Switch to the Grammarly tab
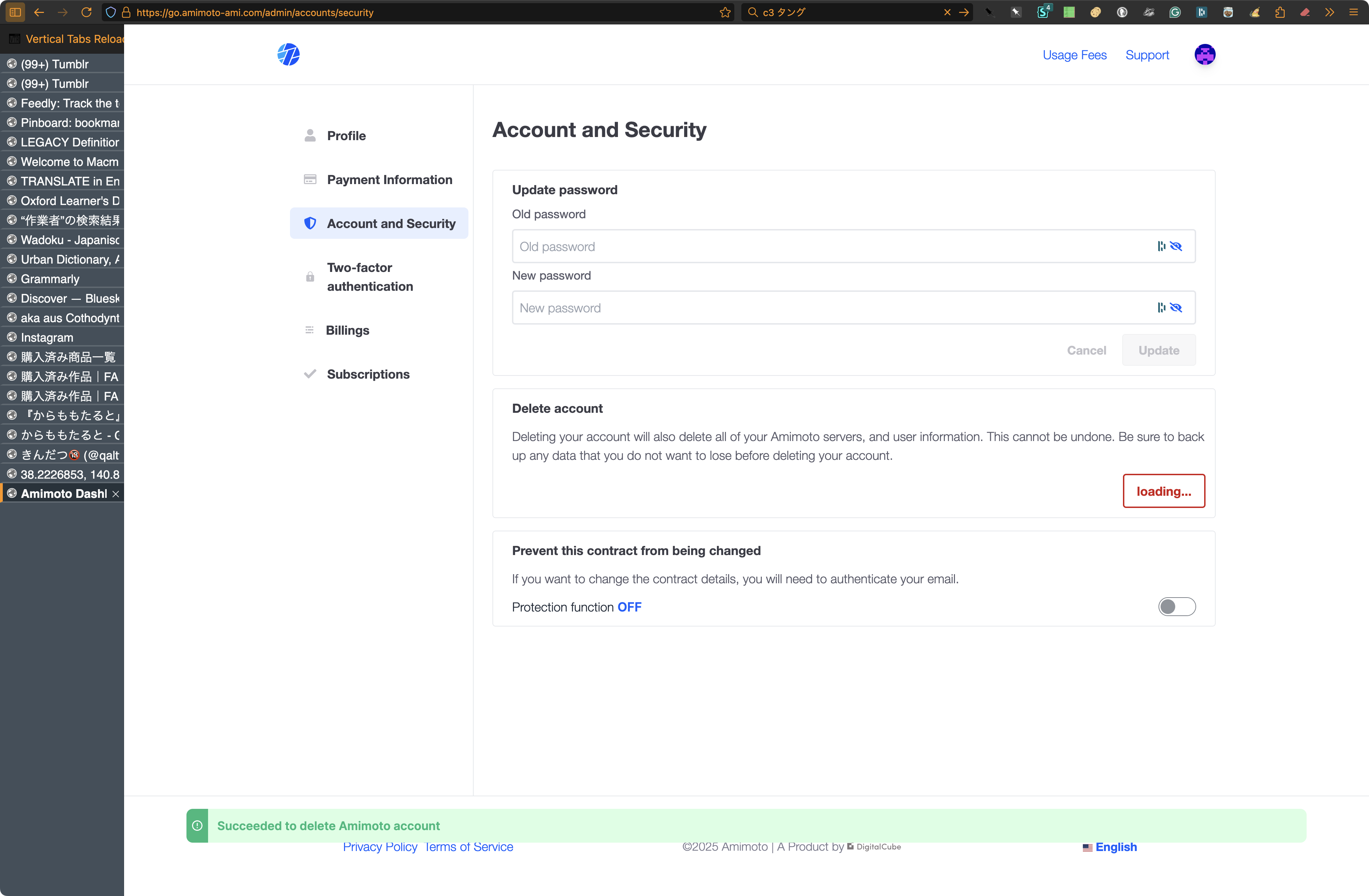The image size is (1369, 896). coord(50,279)
